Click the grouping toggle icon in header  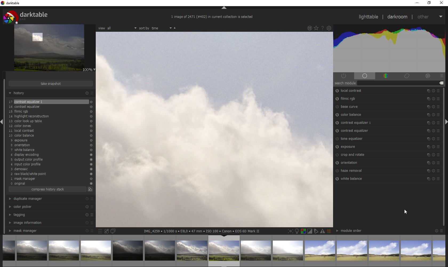tap(310, 28)
